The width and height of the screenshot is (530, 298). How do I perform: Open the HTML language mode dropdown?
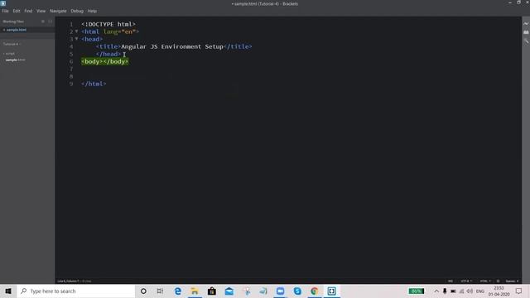tap(485, 281)
